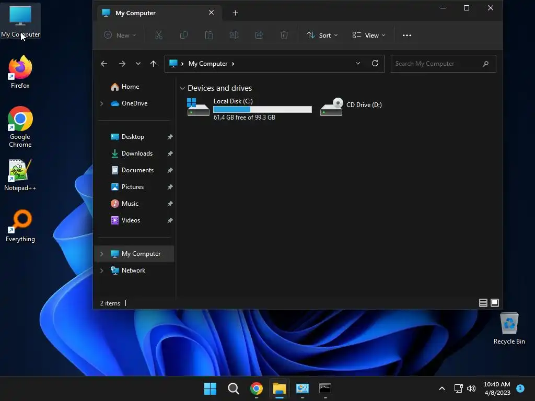This screenshot has width=535, height=401.
Task: Expand OneDrive in navigation pane
Action: click(101, 103)
